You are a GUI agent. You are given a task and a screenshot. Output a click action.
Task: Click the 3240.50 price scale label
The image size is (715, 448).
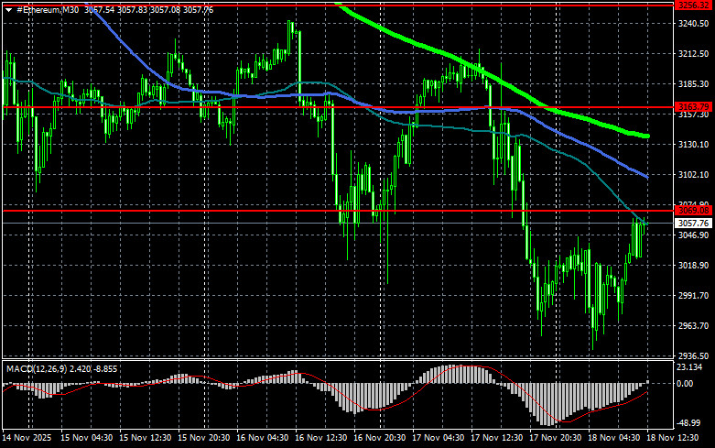(x=694, y=24)
